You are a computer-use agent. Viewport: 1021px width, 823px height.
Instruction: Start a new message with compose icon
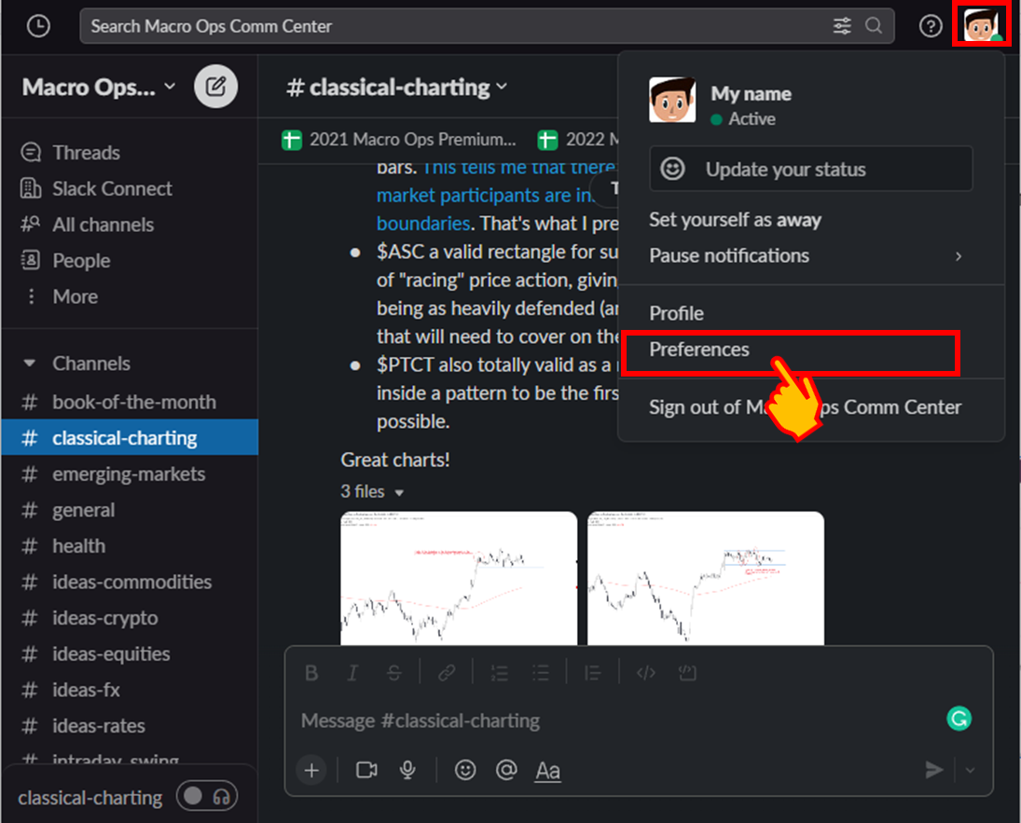tap(215, 87)
